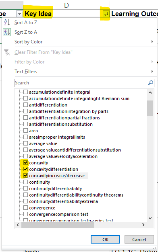Confirm the filter with OK button
Viewport: 158px width, 252px height.
click(x=105, y=240)
